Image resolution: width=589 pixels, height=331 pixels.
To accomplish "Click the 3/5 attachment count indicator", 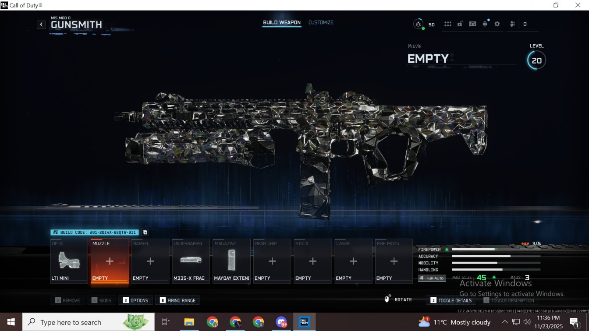I will click(531, 243).
